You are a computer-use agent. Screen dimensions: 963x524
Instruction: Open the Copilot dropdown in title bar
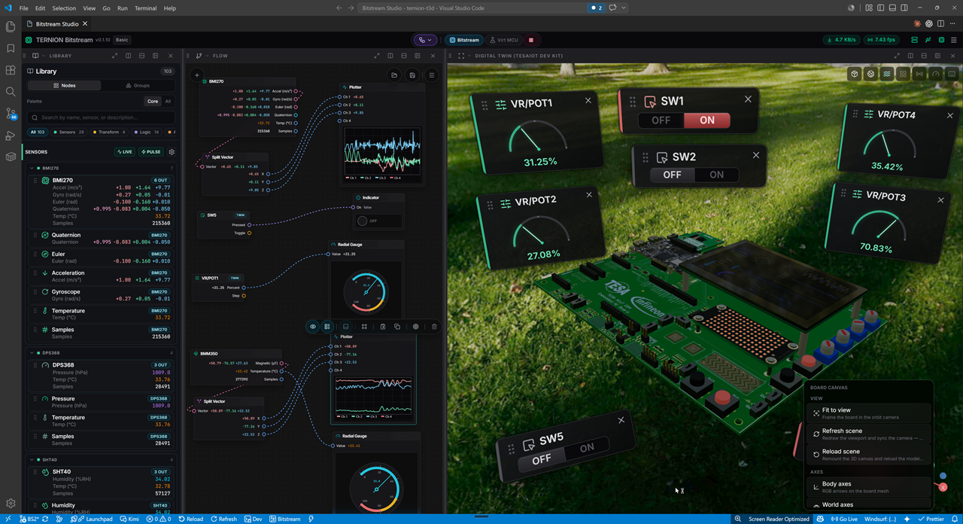click(x=624, y=8)
